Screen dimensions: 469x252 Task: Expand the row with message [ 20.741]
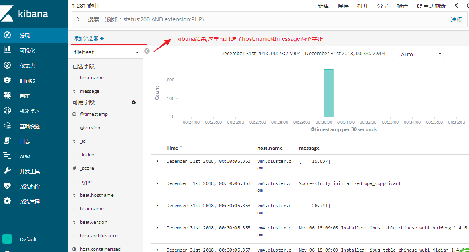click(x=157, y=206)
